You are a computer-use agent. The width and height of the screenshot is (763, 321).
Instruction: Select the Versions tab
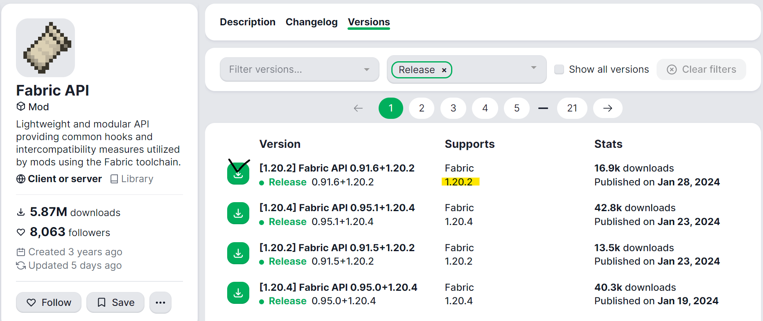pyautogui.click(x=369, y=22)
